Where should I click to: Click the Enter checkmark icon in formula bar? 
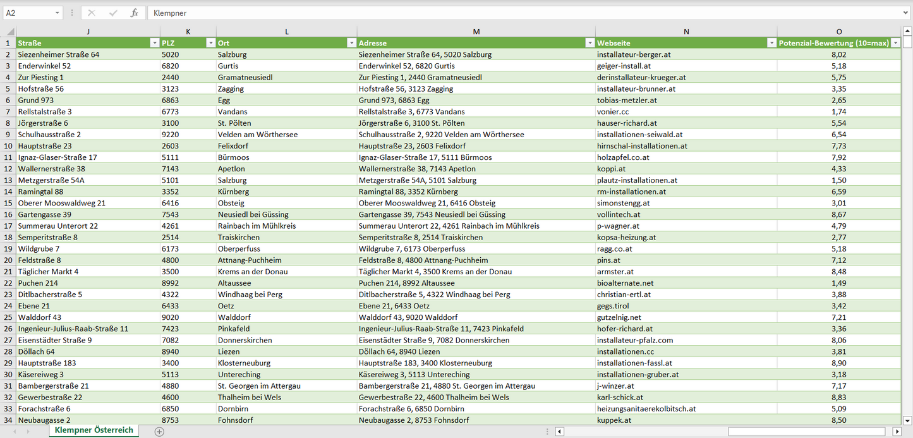[x=113, y=13]
